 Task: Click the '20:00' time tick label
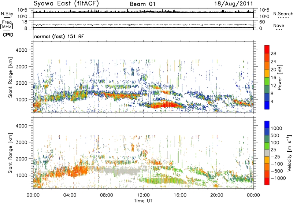[x=216, y=195]
